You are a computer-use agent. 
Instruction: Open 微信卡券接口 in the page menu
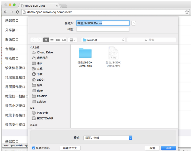(15, 115)
